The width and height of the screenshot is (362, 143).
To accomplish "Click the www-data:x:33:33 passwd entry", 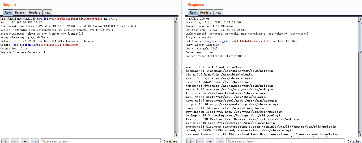I will 234,112.
